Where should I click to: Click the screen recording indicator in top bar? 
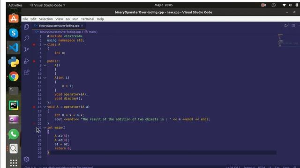pos(263,5)
